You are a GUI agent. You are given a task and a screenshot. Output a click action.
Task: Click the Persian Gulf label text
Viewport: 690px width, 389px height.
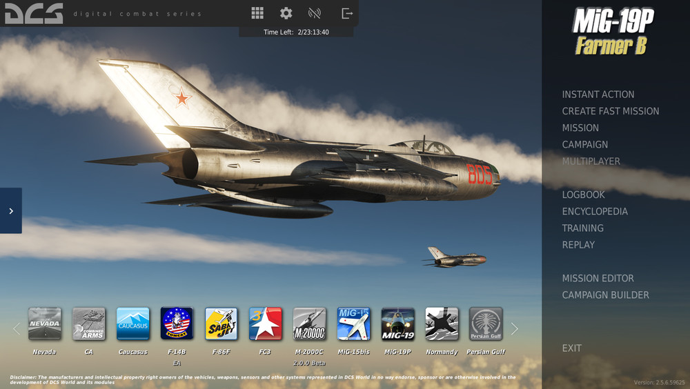point(486,352)
